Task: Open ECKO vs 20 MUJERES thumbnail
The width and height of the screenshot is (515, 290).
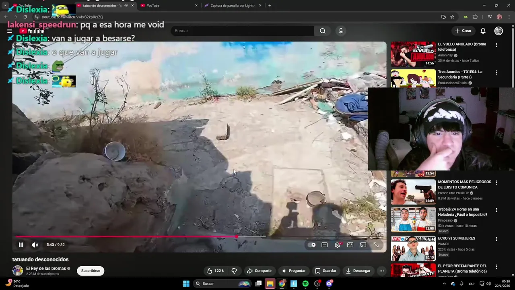Action: 413,249
